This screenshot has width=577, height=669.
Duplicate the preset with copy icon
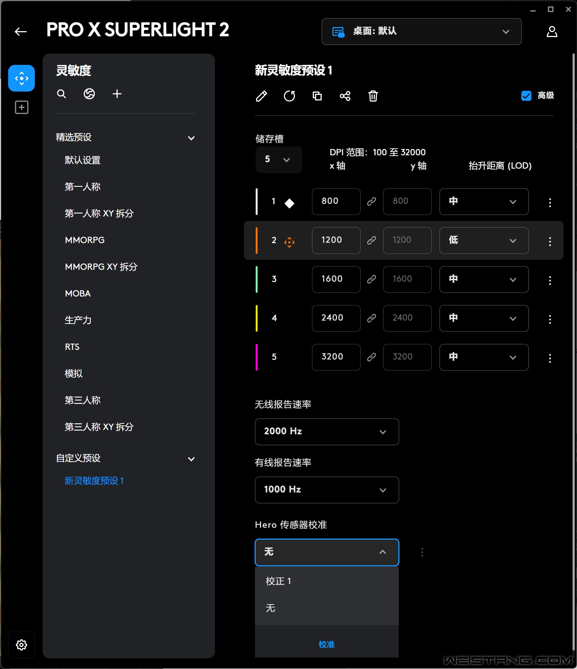click(317, 96)
